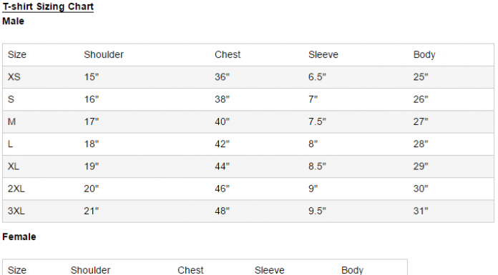Screen dimensions: 498x275
Task: Click the 18" shoulder value for size L
Action: tap(91, 144)
